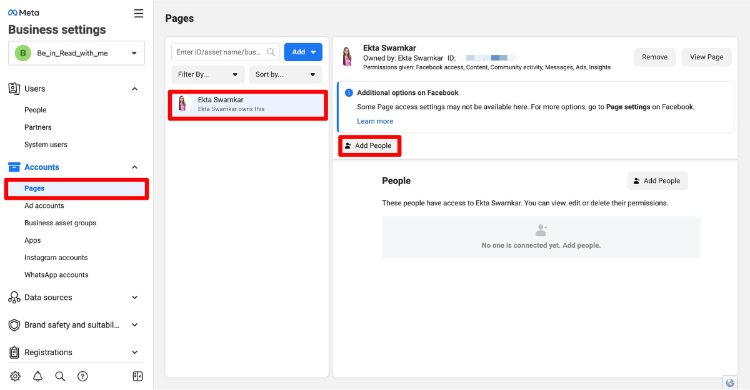Open the Business settings gear icon
Viewport: 750px width, 390px height.
[x=15, y=376]
